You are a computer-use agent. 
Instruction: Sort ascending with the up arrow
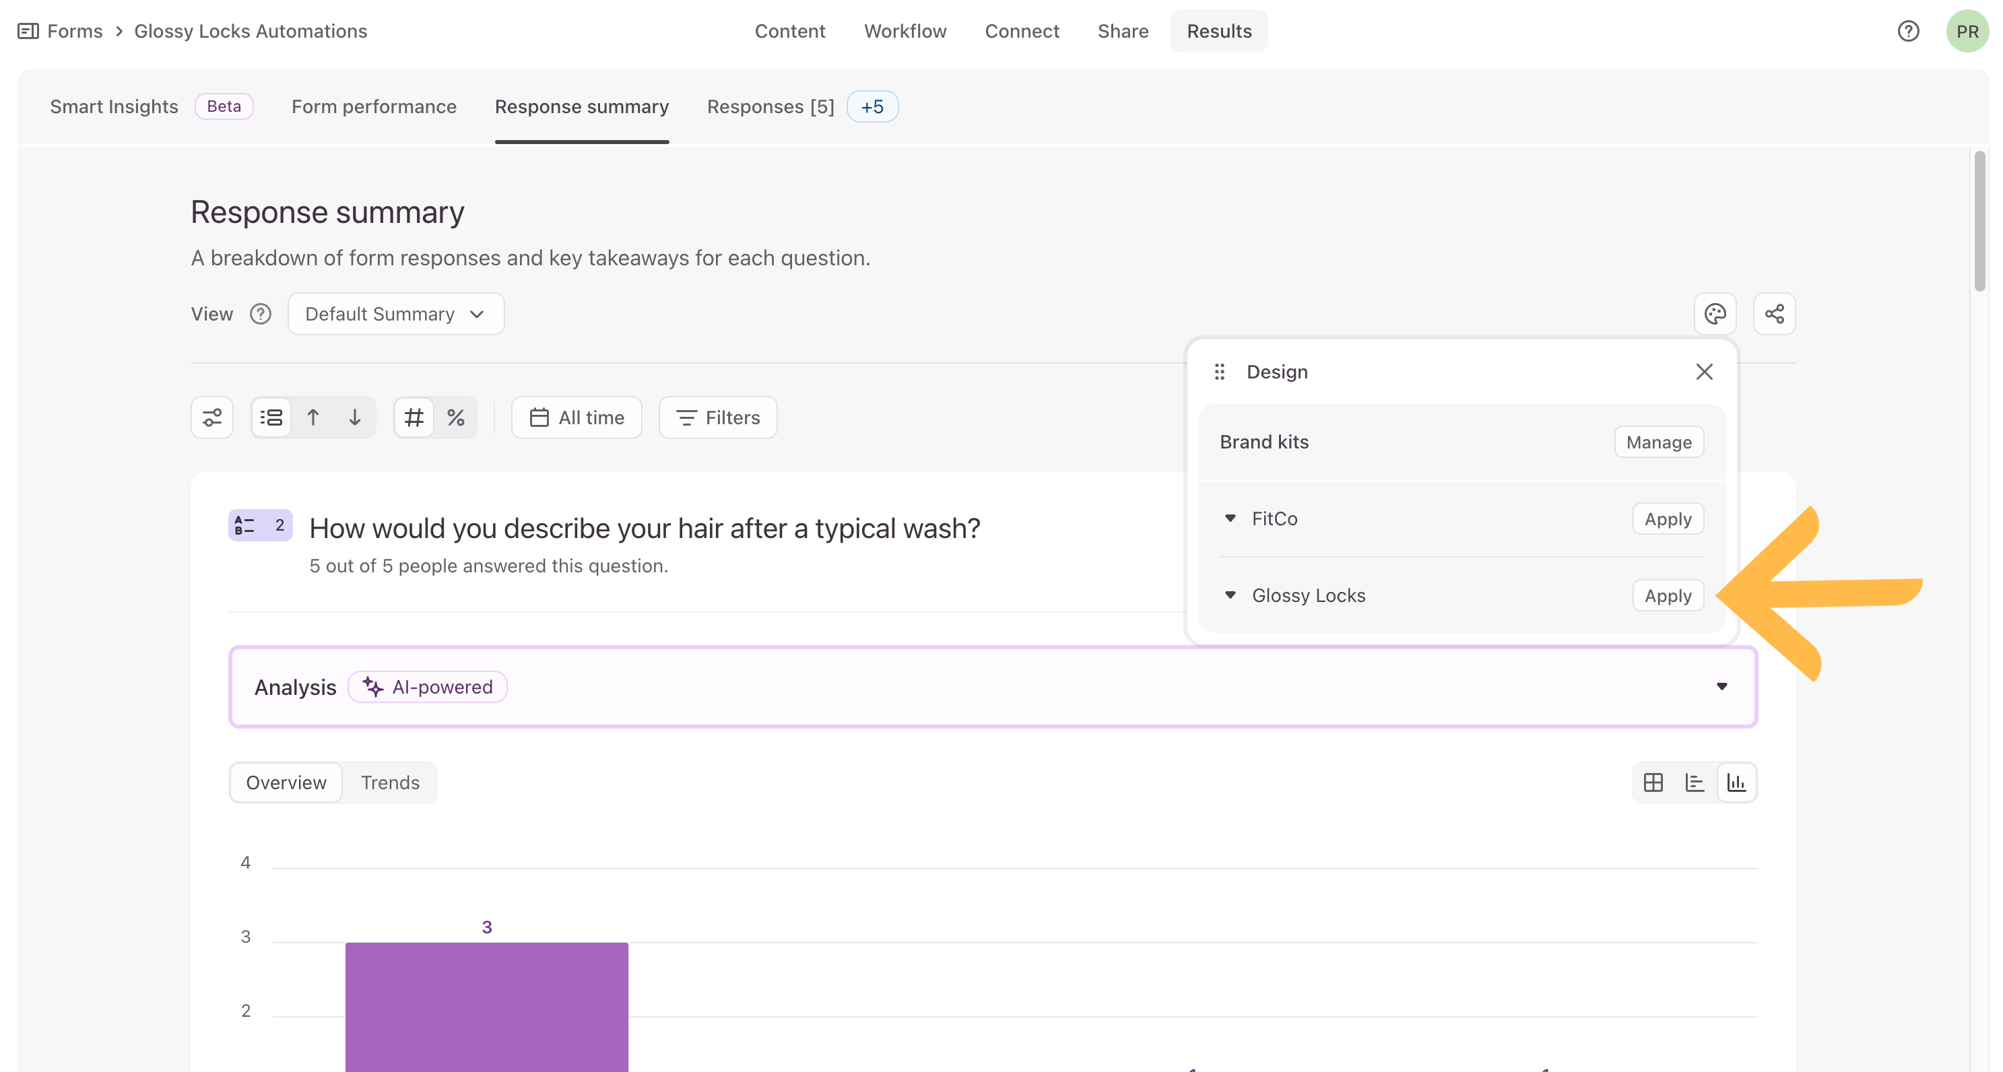(313, 417)
